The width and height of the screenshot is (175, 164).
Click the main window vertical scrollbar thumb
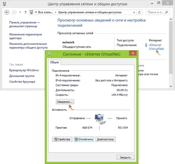[x=171, y=47]
